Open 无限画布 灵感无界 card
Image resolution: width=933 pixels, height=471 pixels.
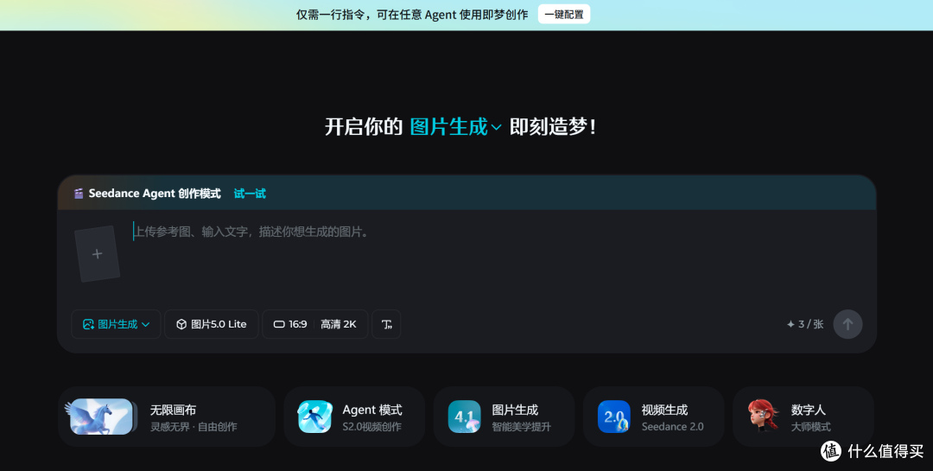(167, 417)
